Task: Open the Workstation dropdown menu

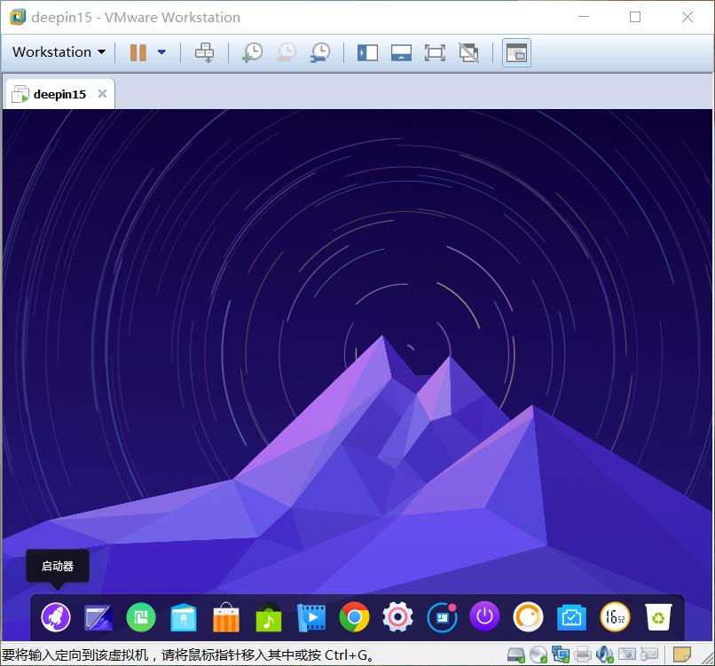Action: pyautogui.click(x=59, y=52)
